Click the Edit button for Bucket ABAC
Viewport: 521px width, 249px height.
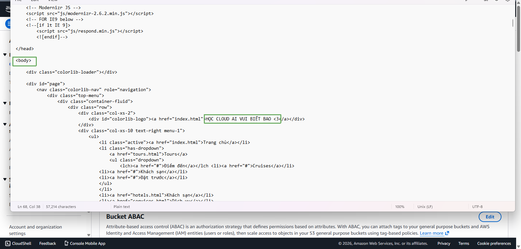pos(490,217)
